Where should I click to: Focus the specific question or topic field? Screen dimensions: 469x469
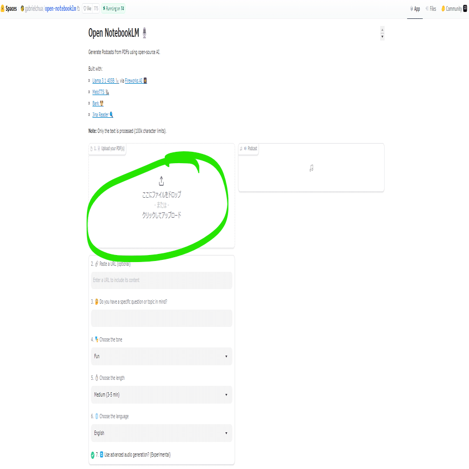click(x=162, y=318)
